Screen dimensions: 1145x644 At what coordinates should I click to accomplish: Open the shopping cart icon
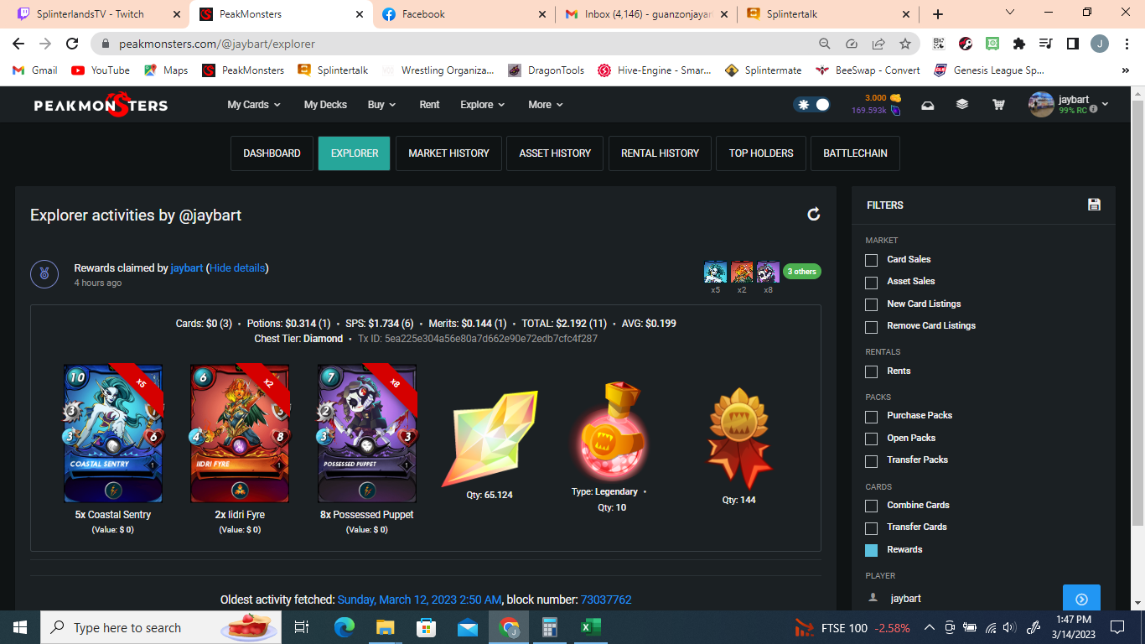(998, 105)
